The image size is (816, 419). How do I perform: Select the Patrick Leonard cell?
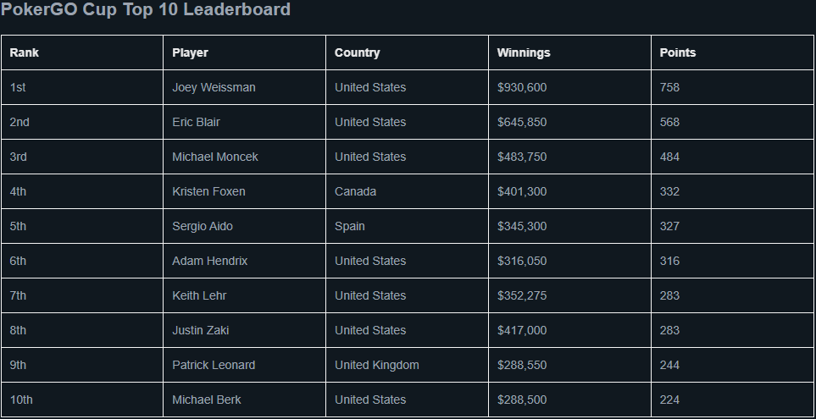[x=245, y=365]
